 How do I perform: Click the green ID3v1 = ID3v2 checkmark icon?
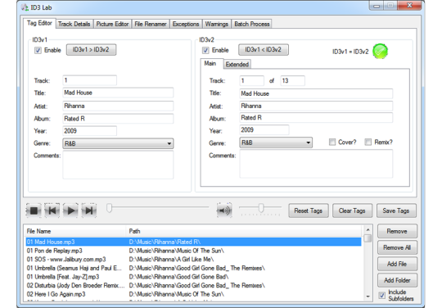tap(380, 52)
